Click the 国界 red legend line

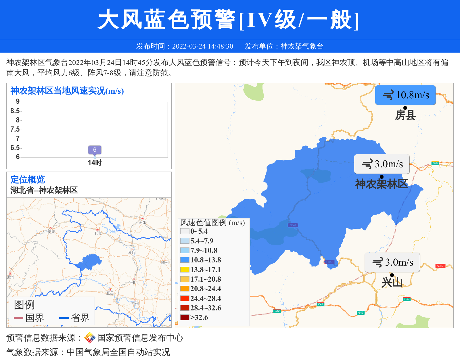click(18, 318)
